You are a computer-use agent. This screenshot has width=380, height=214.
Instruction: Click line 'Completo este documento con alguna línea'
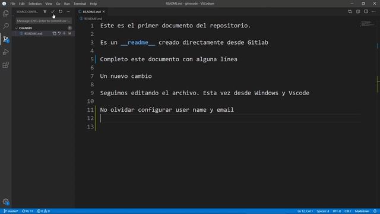[169, 59]
